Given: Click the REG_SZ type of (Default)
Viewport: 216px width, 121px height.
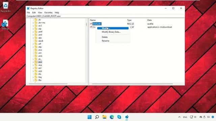Looking at the screenshot, I should click(131, 24).
